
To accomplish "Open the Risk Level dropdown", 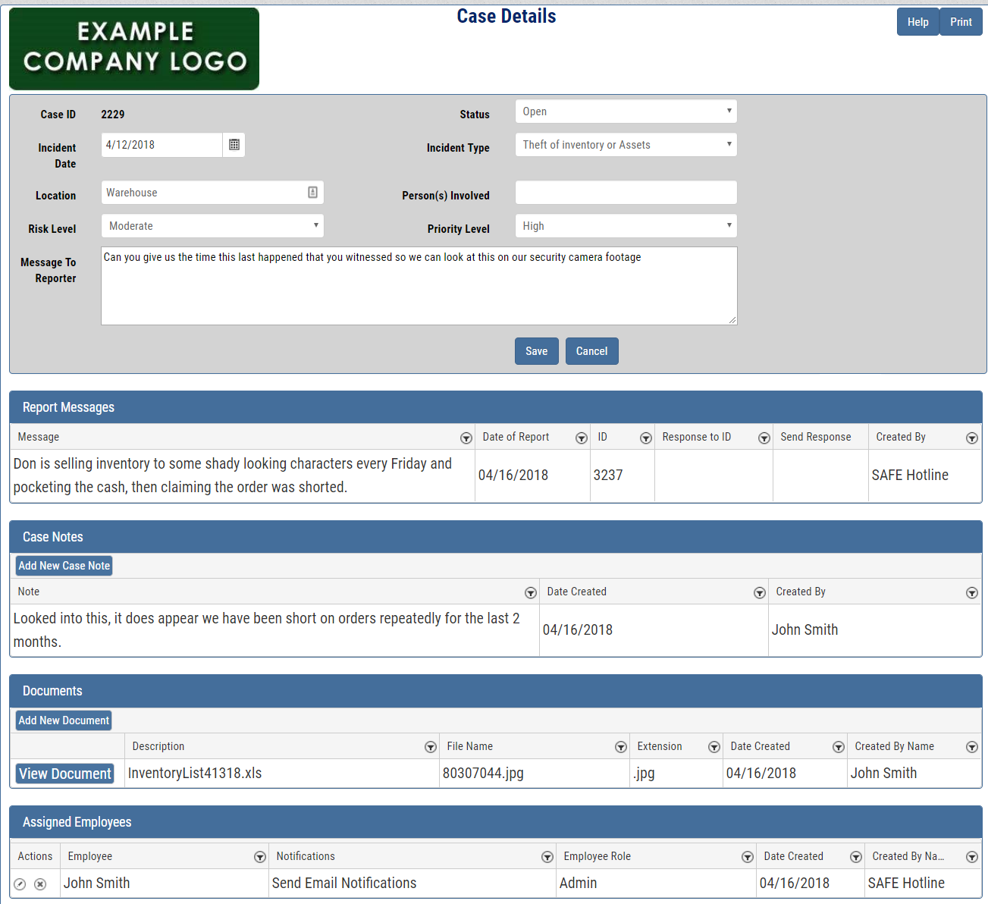I will (212, 226).
